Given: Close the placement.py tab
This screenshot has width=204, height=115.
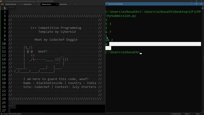Looking at the screenshot, I should (75, 4).
